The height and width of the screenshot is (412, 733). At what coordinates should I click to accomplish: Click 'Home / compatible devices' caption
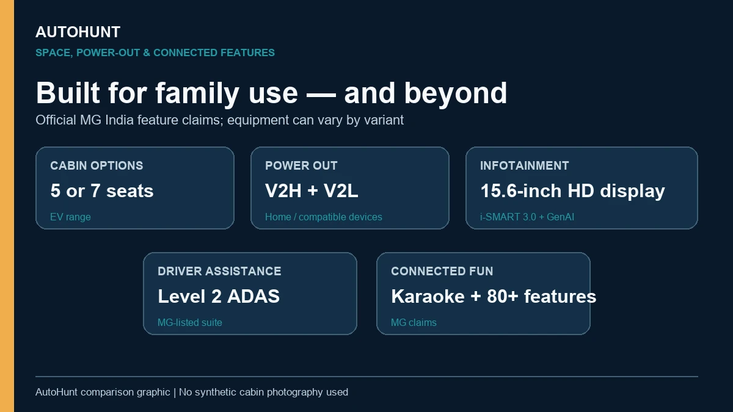[324, 217]
